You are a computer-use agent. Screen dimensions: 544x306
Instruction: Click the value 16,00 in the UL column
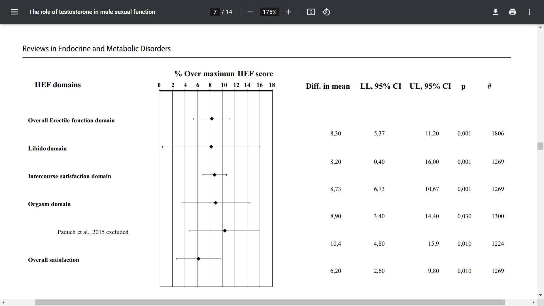click(x=432, y=162)
